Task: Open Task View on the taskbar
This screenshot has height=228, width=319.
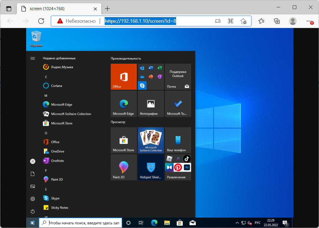Action: point(141,223)
